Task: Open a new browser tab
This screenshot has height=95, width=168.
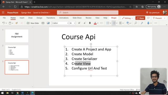Action: coord(34,2)
